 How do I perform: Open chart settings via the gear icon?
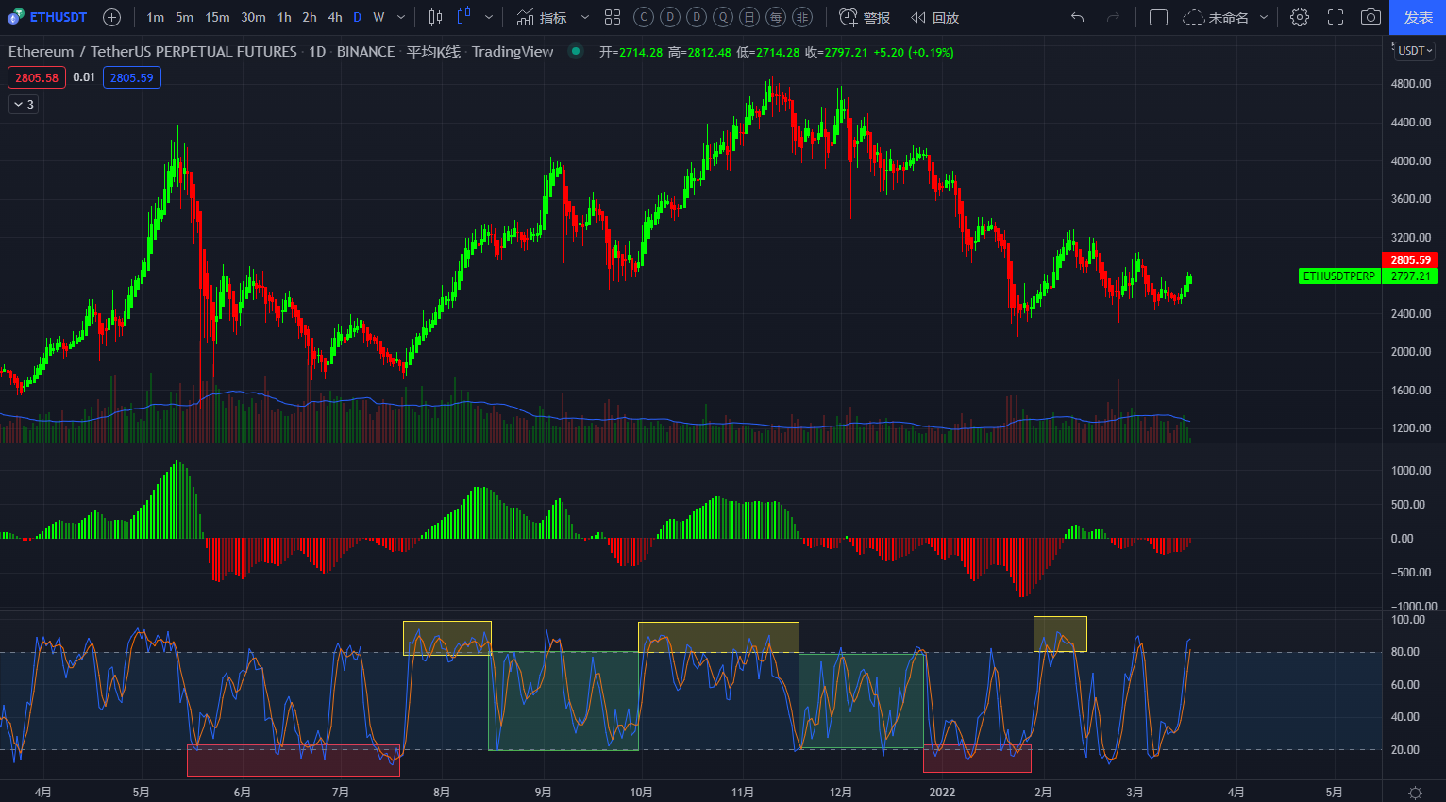tap(1300, 17)
